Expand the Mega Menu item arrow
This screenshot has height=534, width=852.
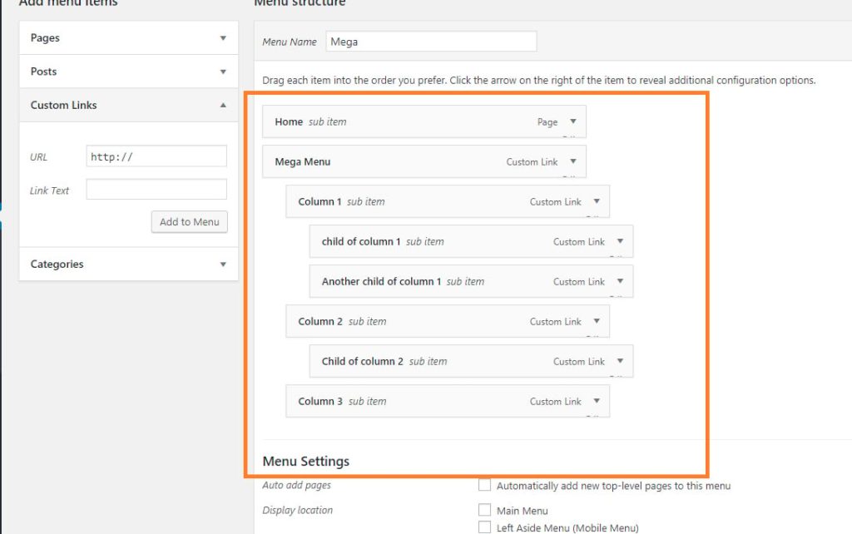coord(572,161)
